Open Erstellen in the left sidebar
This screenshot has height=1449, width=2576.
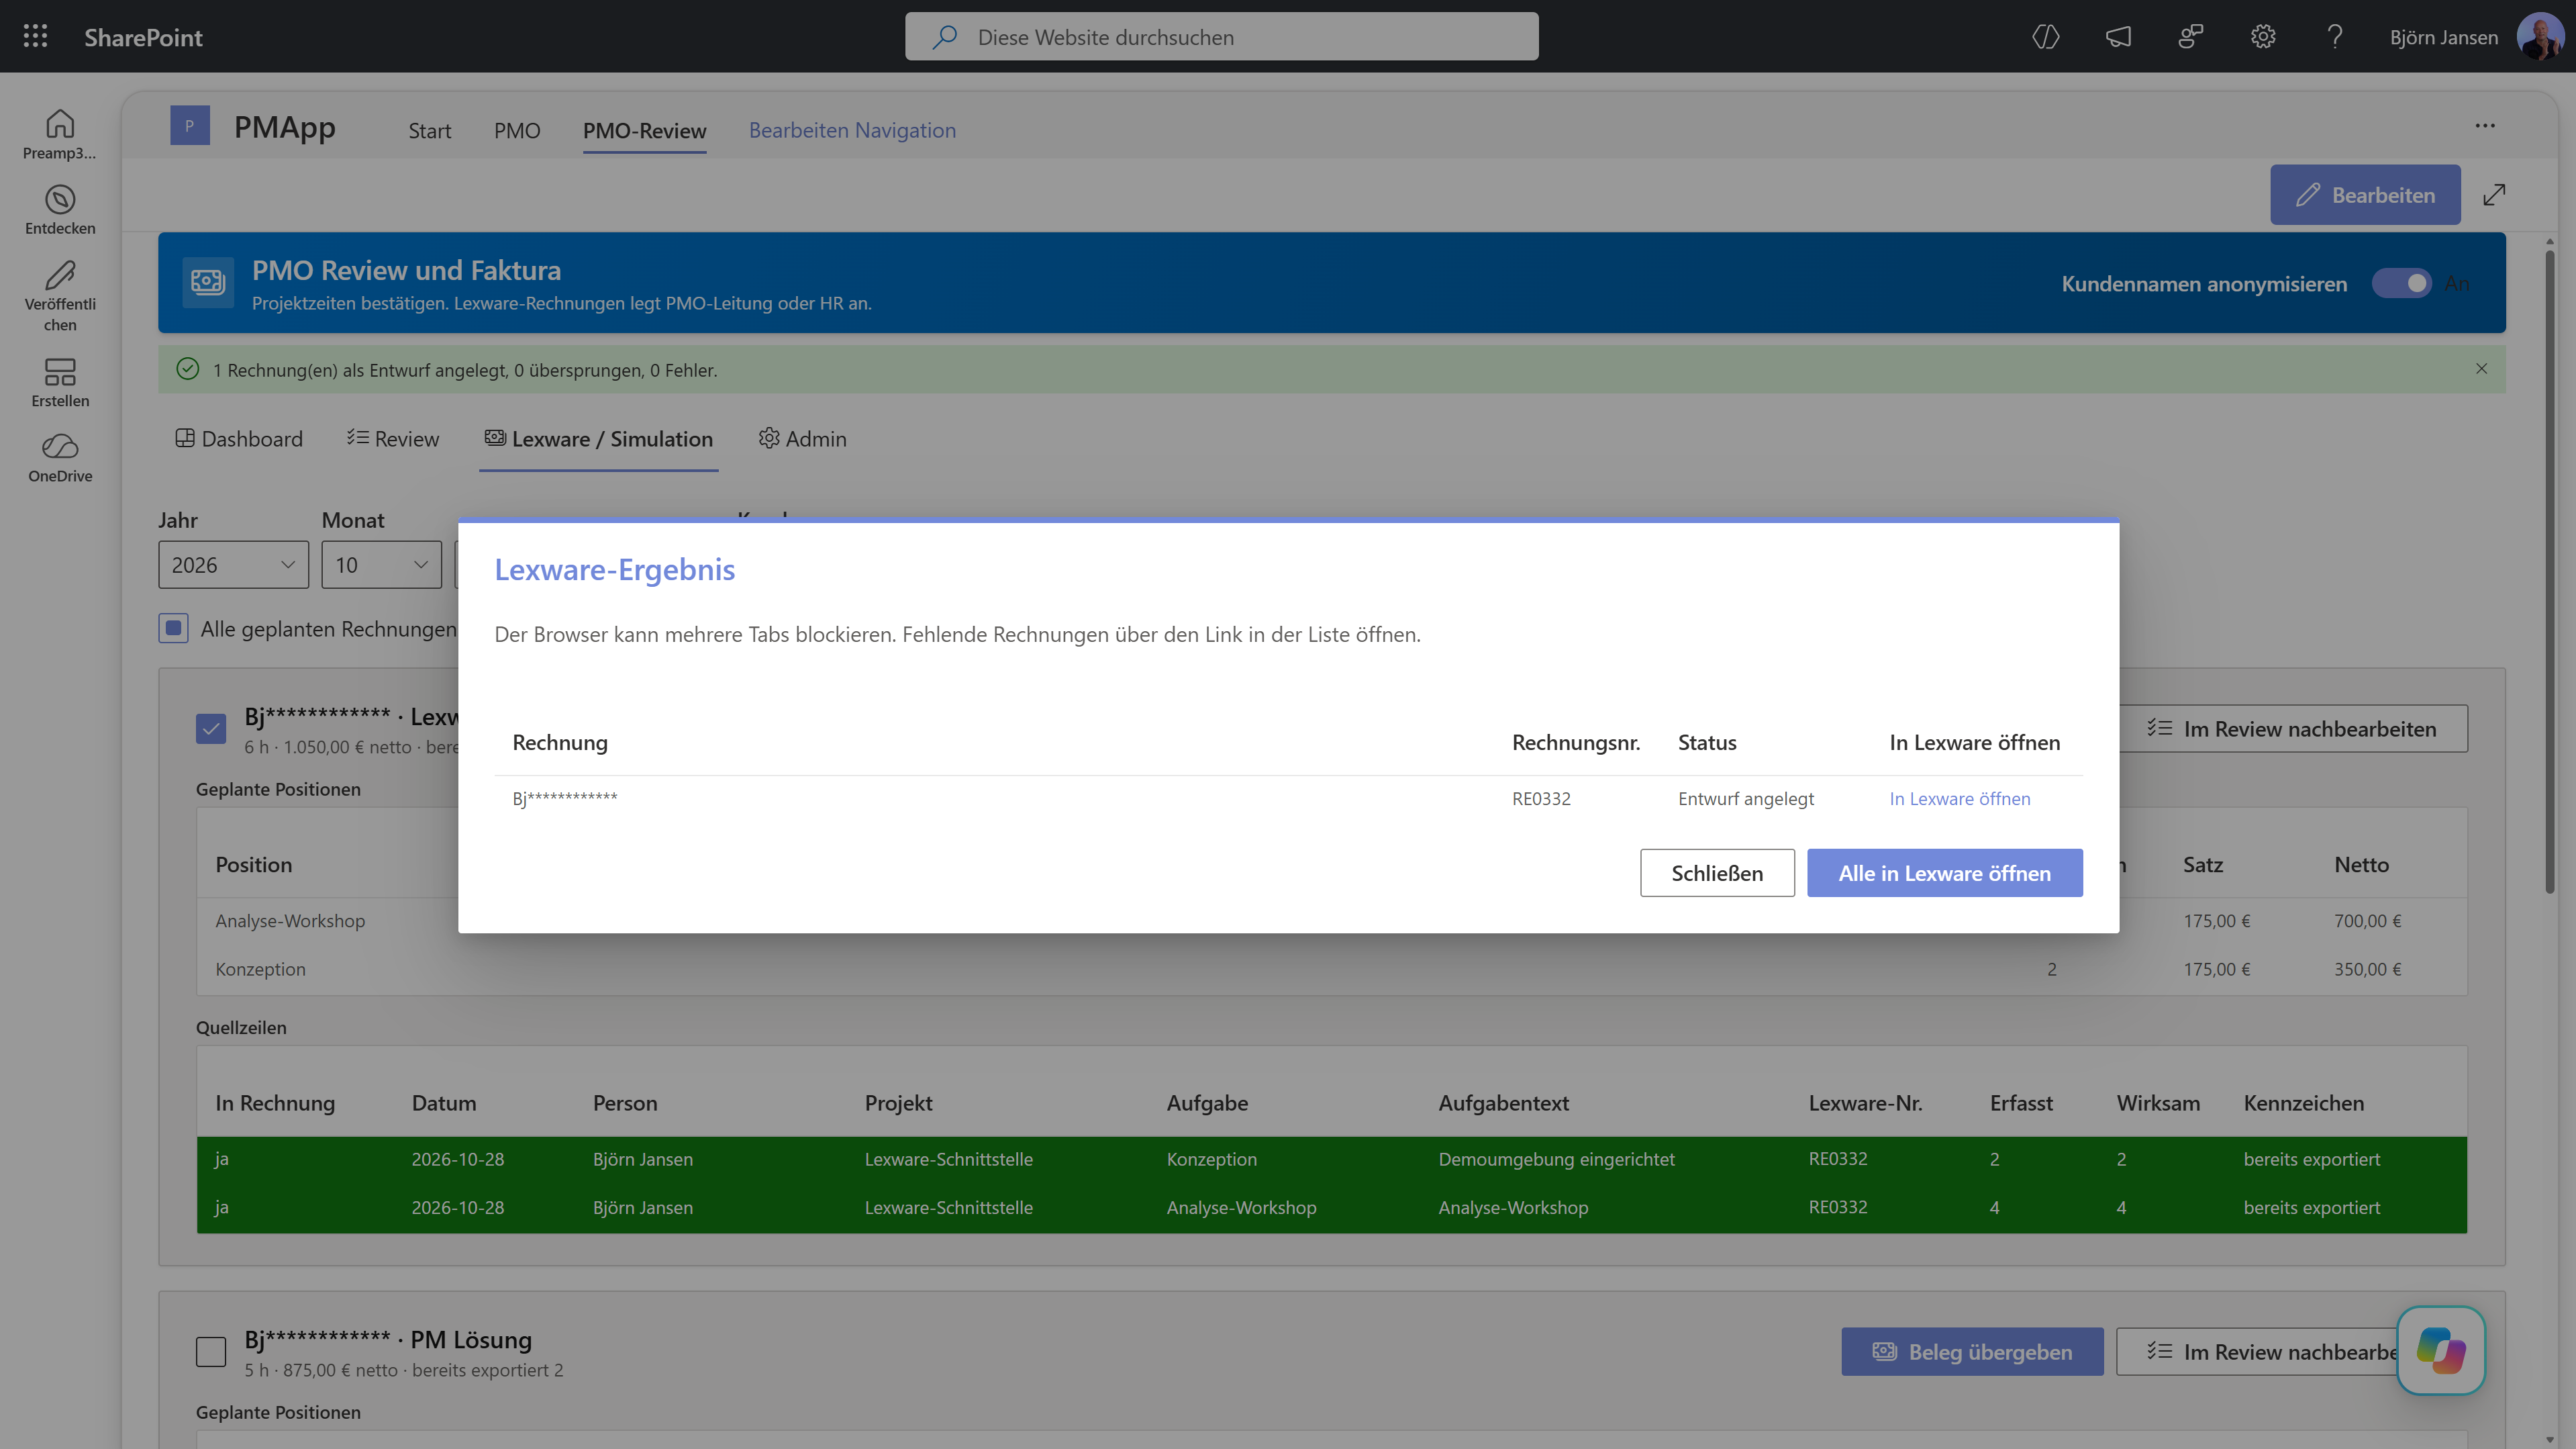tap(60, 382)
